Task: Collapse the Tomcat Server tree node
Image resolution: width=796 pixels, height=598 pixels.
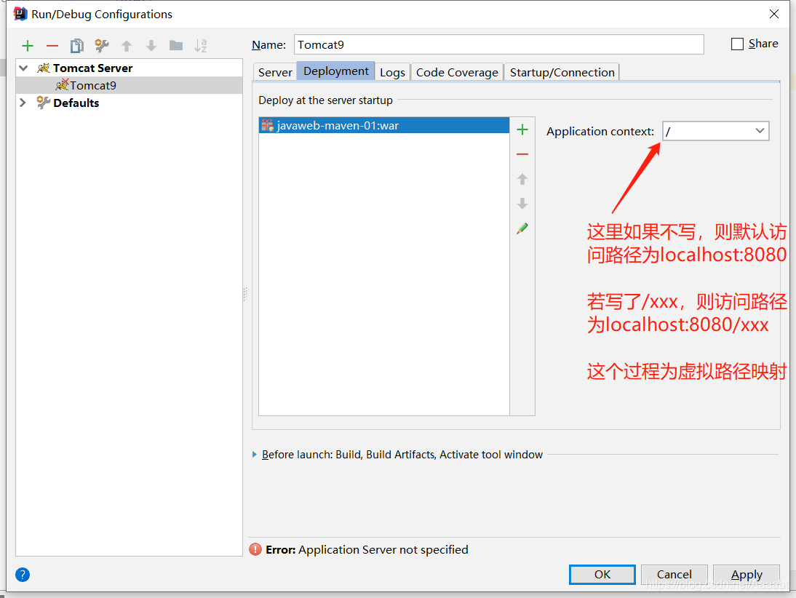Action: (x=23, y=68)
